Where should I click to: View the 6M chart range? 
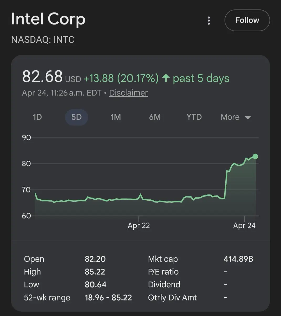pos(155,117)
